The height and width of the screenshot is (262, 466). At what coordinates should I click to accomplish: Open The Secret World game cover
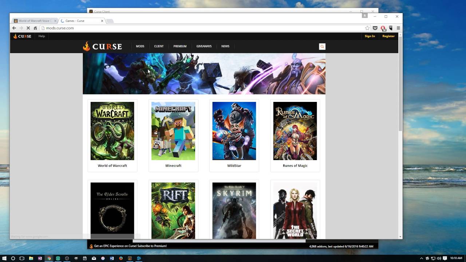(295, 211)
